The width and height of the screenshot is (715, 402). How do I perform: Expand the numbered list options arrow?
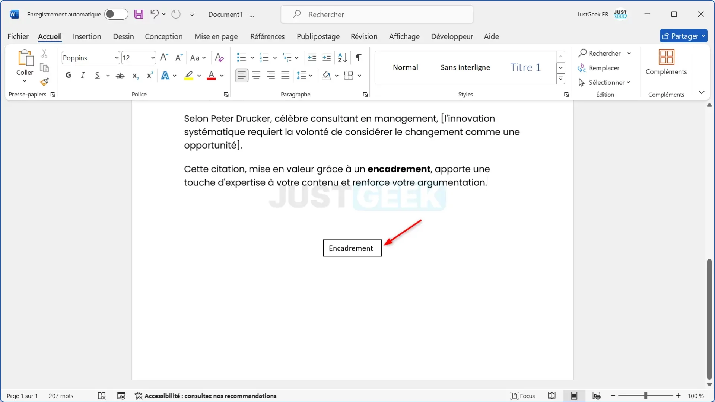point(275,58)
